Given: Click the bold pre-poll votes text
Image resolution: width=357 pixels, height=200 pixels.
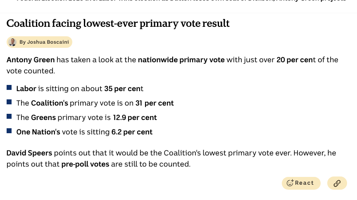Looking at the screenshot, I should click(86, 164).
